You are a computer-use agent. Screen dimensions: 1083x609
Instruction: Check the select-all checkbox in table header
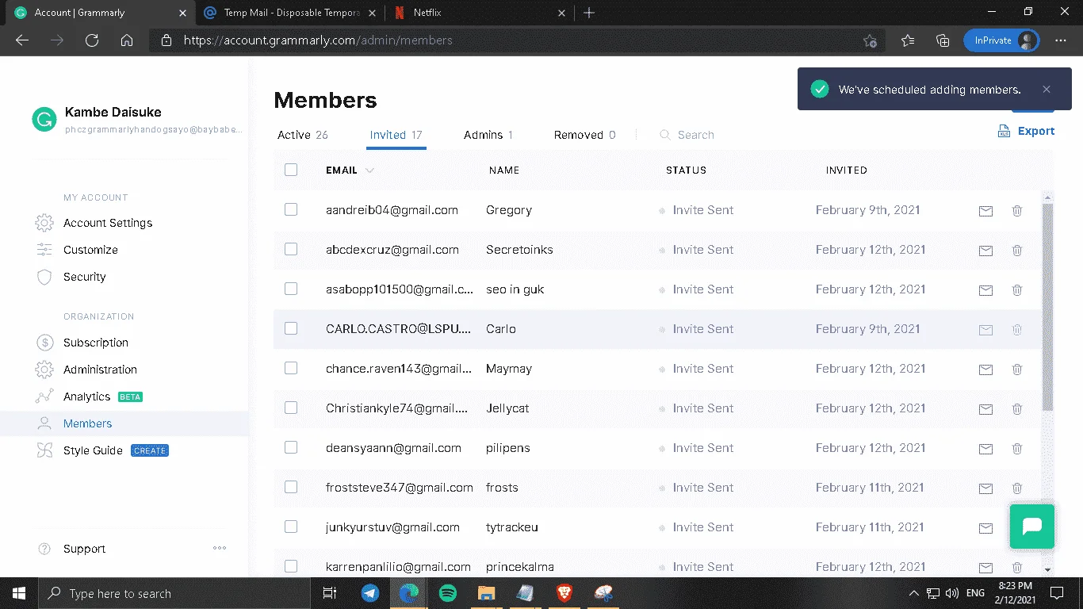(291, 170)
